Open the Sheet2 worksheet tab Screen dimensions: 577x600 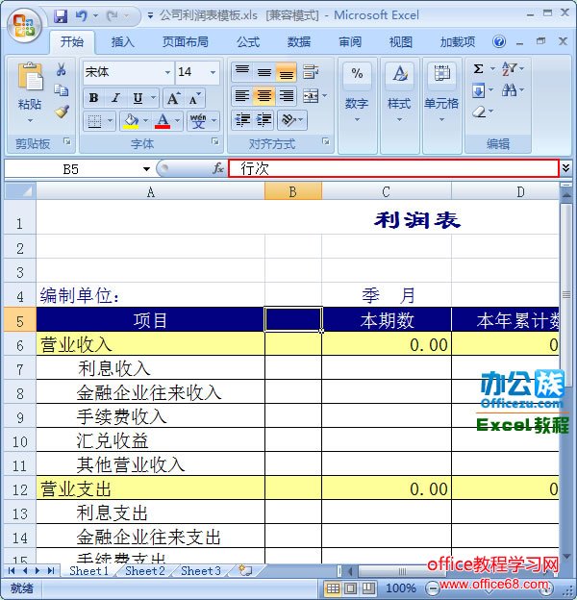coord(145,570)
